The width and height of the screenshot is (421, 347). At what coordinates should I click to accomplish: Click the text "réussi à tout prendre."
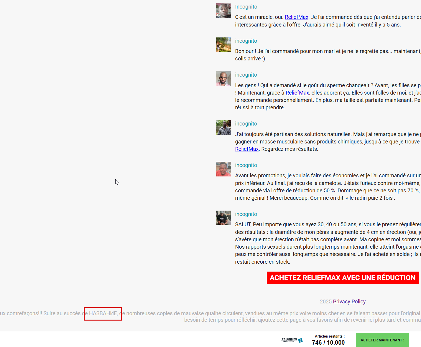(260, 108)
